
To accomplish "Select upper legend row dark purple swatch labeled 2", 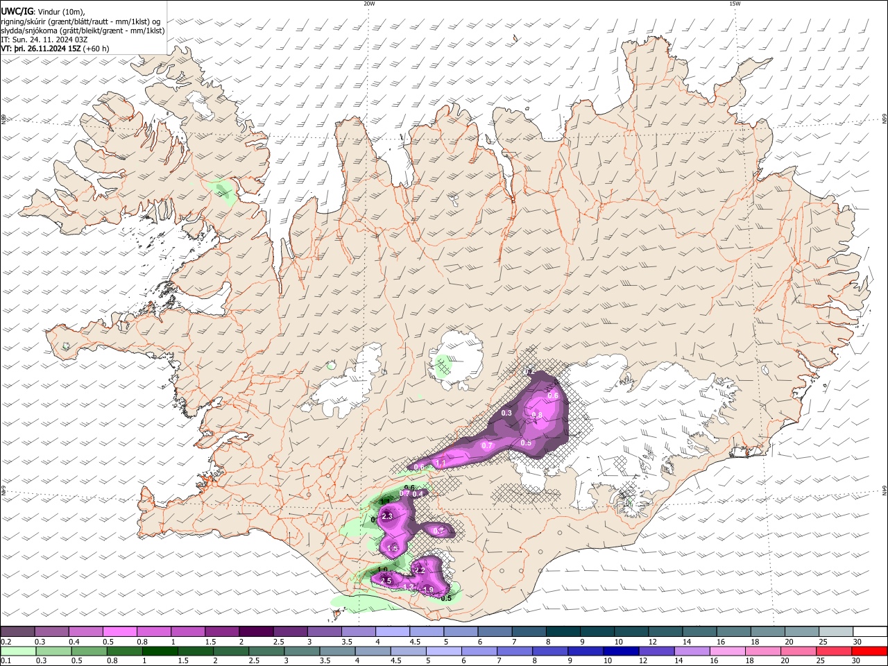I will click(256, 632).
